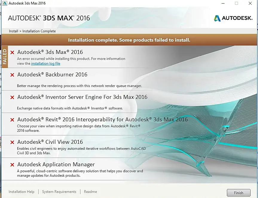Image resolution: width=258 pixels, height=198 pixels.
Task: Minimize the installer window
Action: coord(223,3)
